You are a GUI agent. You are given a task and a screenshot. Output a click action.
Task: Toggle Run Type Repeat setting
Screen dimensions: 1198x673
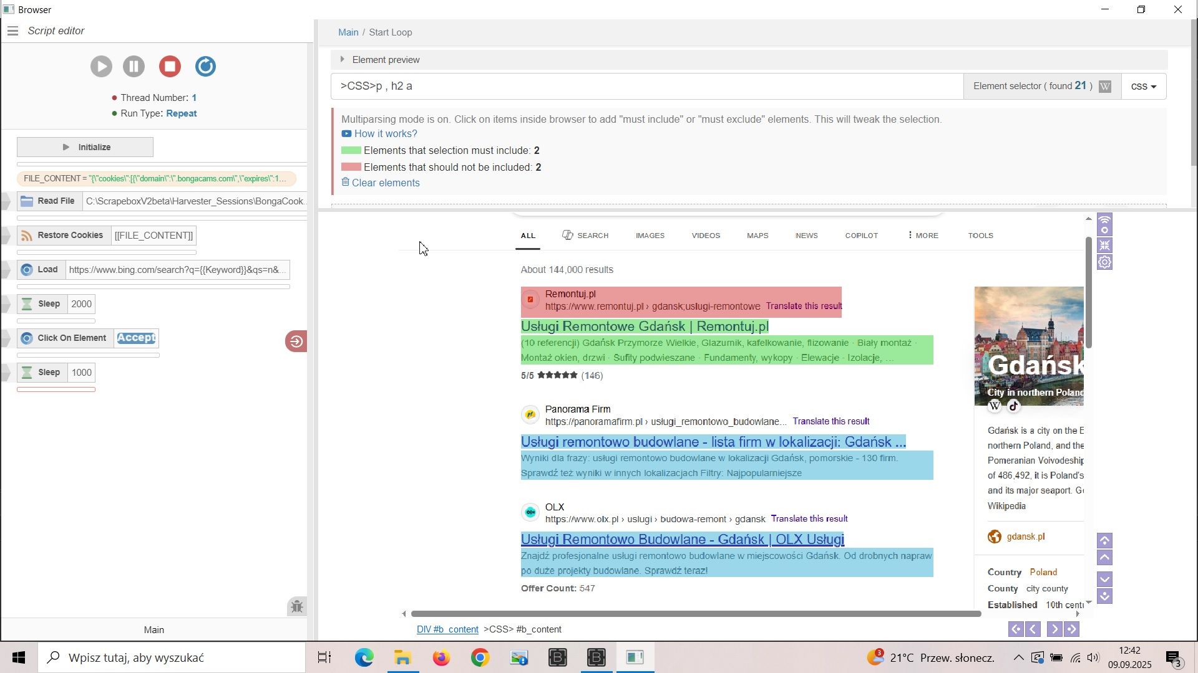coord(182,113)
